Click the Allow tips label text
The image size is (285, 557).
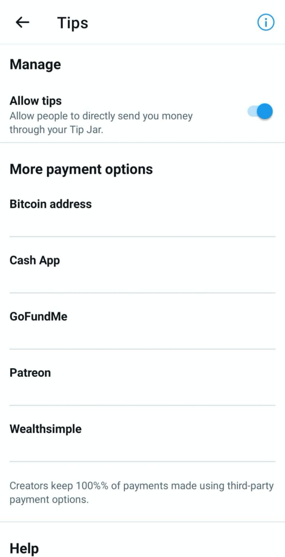pyautogui.click(x=36, y=101)
